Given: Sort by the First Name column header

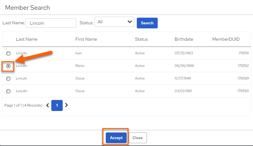Looking at the screenshot, I should 86,39.
